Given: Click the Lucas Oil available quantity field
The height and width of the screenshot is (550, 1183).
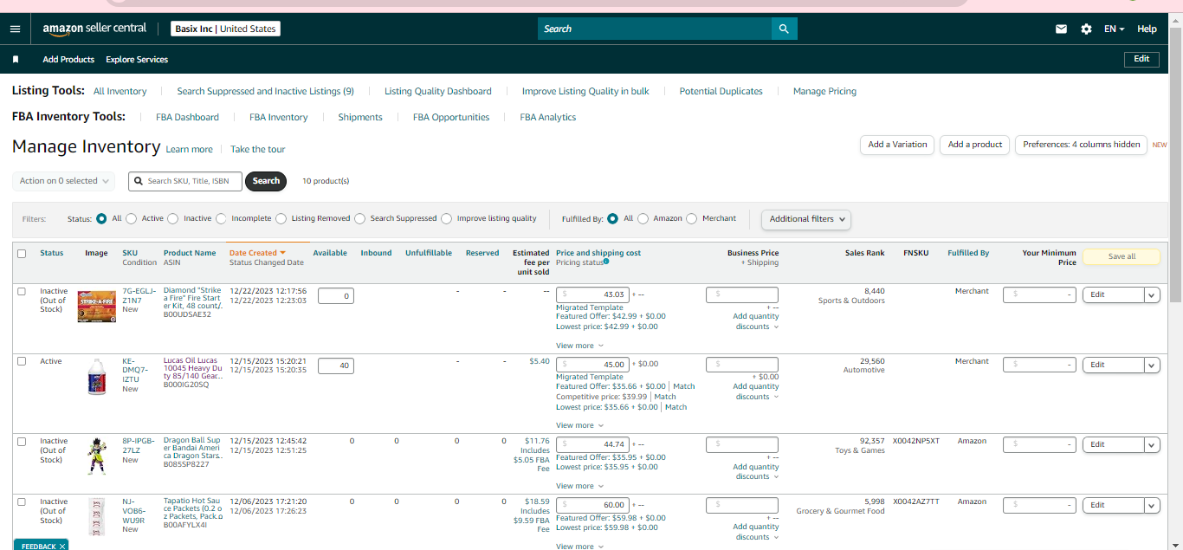Looking at the screenshot, I should click(336, 366).
